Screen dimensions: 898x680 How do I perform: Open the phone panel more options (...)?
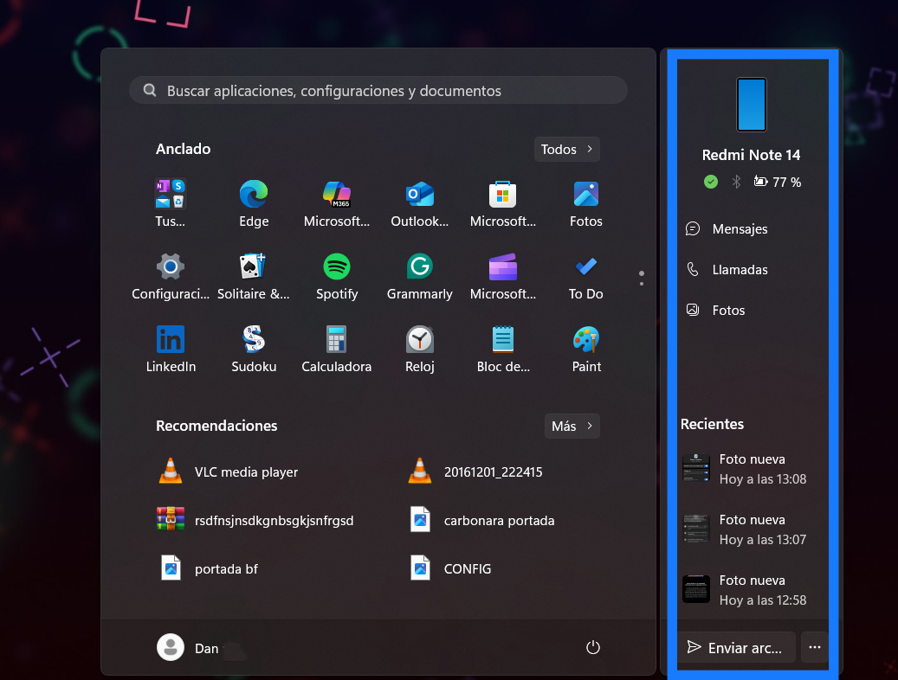[x=814, y=647]
